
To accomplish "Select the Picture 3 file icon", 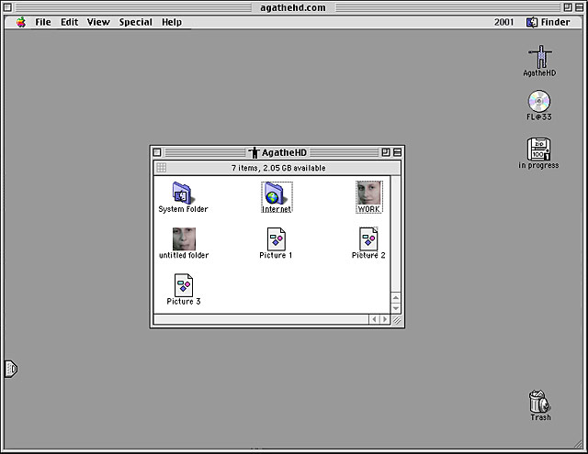I will 184,285.
